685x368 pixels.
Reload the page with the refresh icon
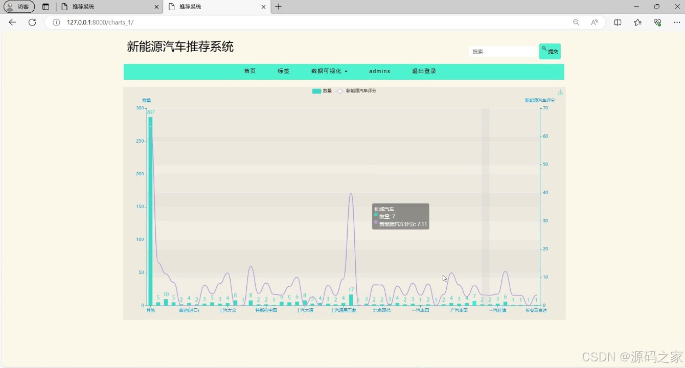pos(32,22)
